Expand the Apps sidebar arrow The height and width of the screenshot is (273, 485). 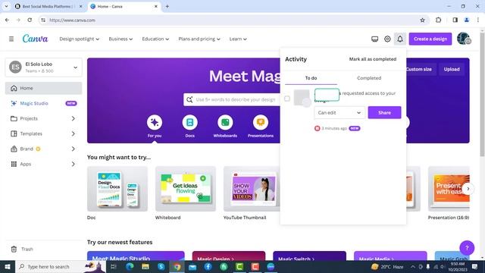click(x=73, y=164)
